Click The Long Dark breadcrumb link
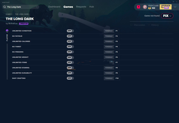Viewport: 179px width, 123px height. tap(22, 14)
